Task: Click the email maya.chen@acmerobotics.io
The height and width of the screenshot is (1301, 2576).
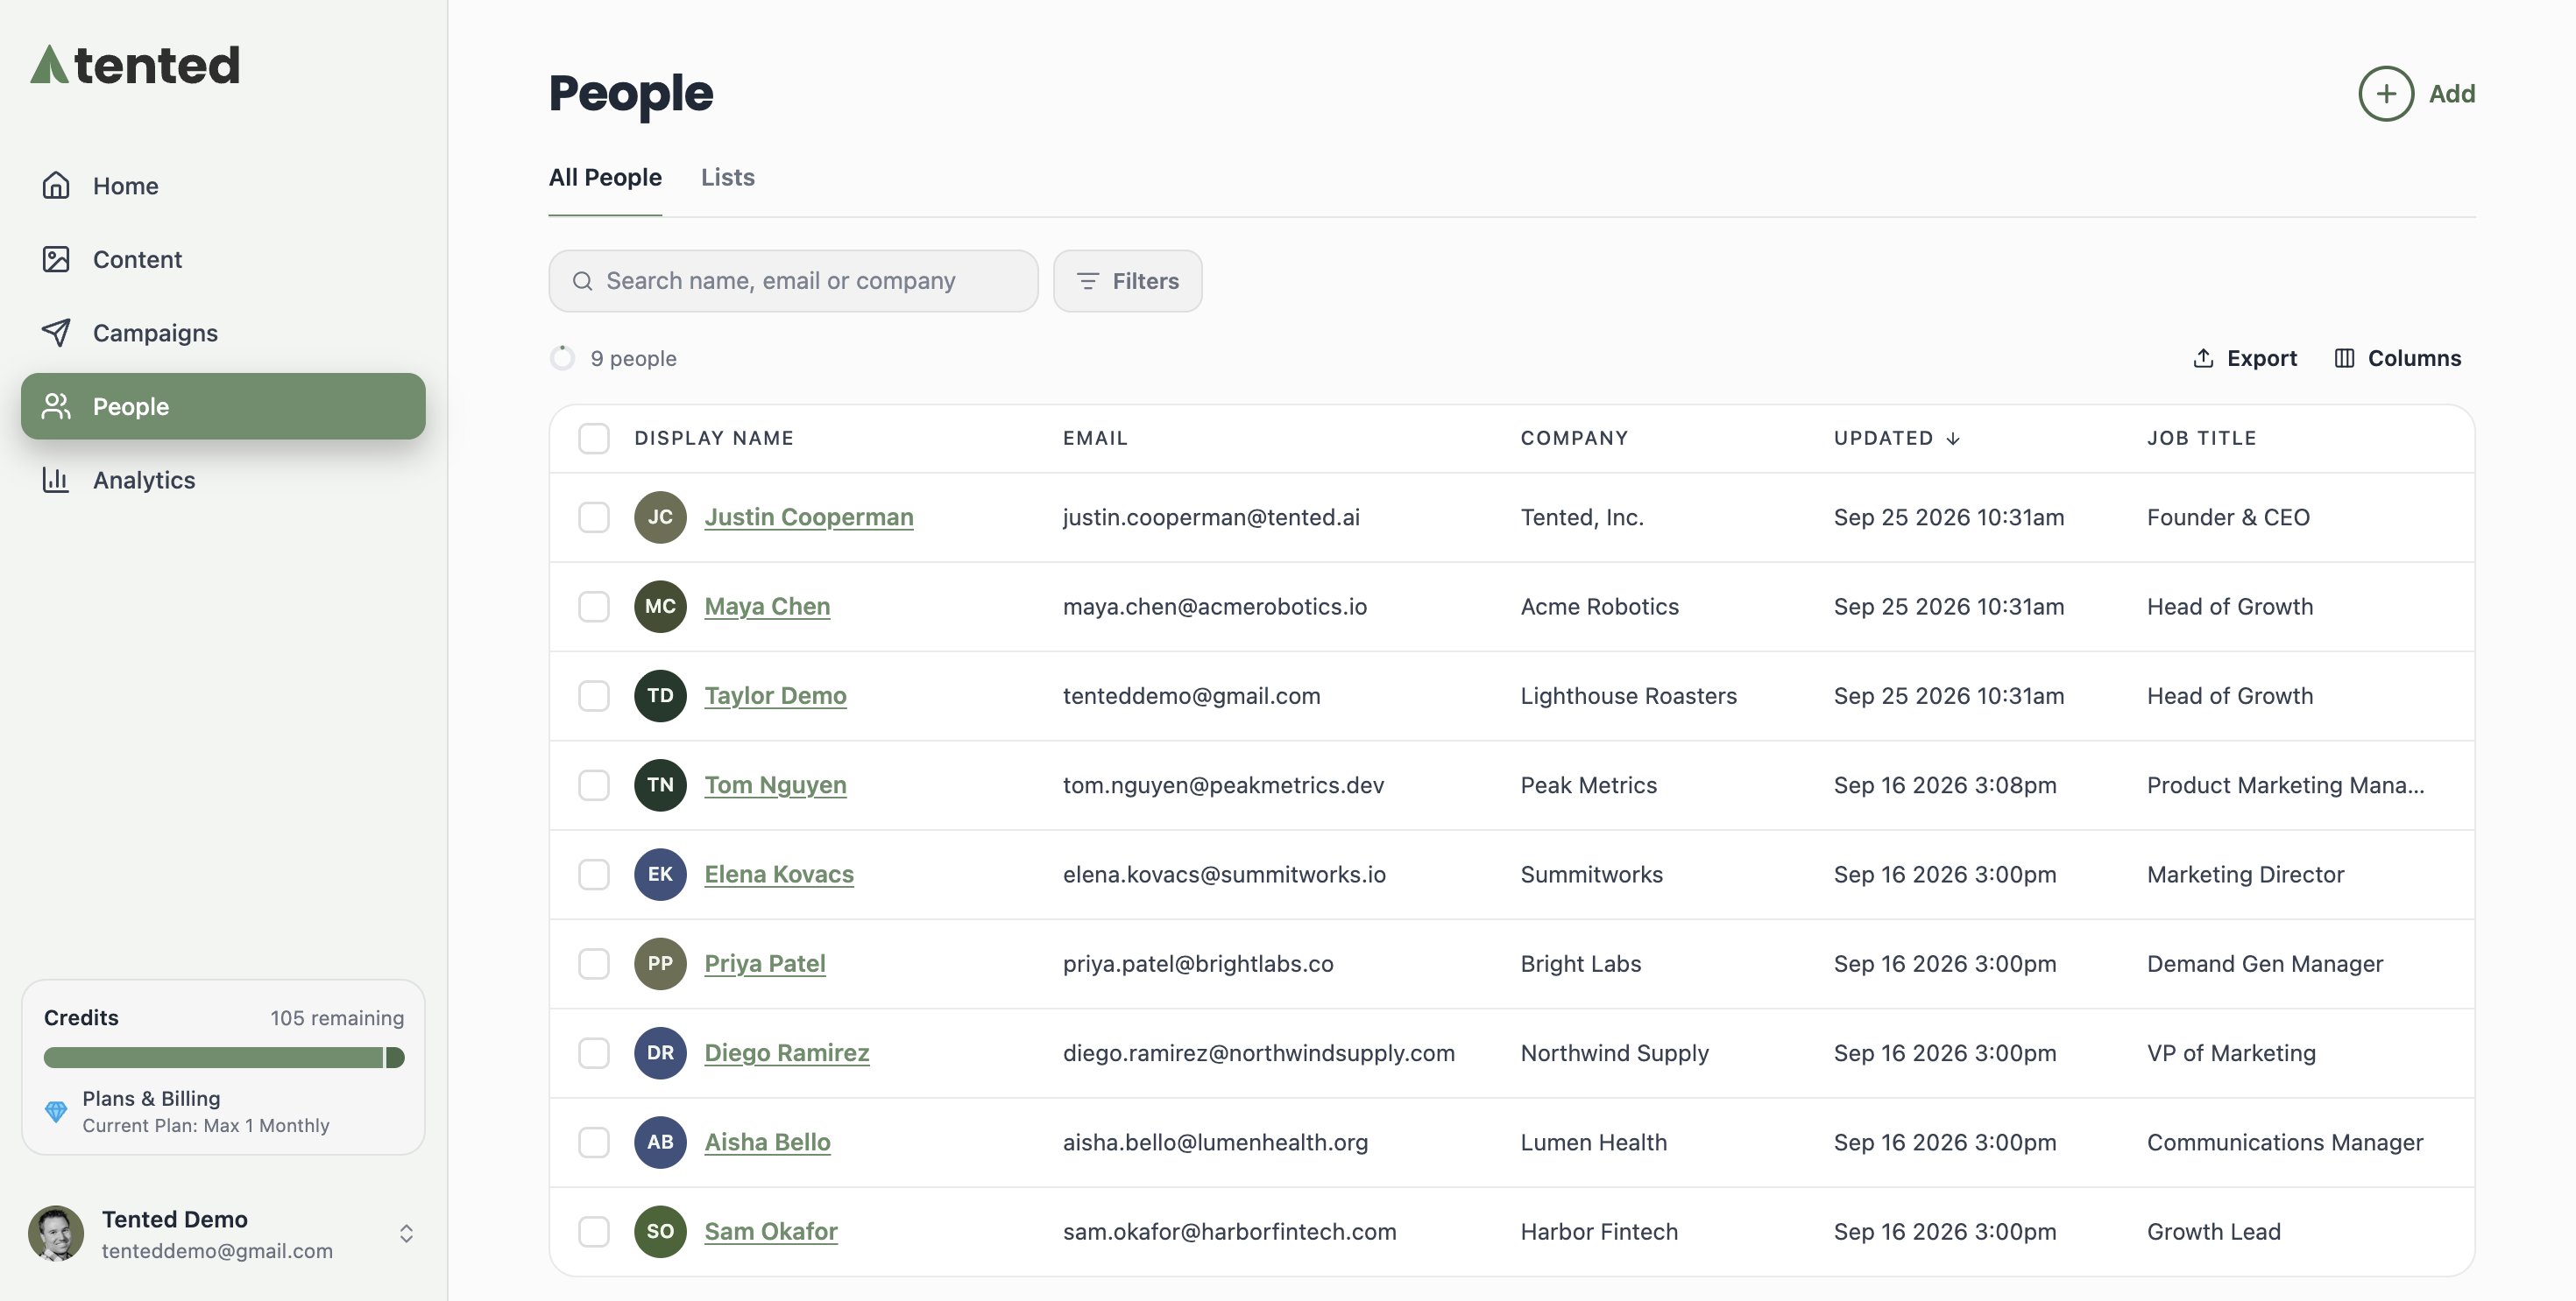Action: (1214, 607)
